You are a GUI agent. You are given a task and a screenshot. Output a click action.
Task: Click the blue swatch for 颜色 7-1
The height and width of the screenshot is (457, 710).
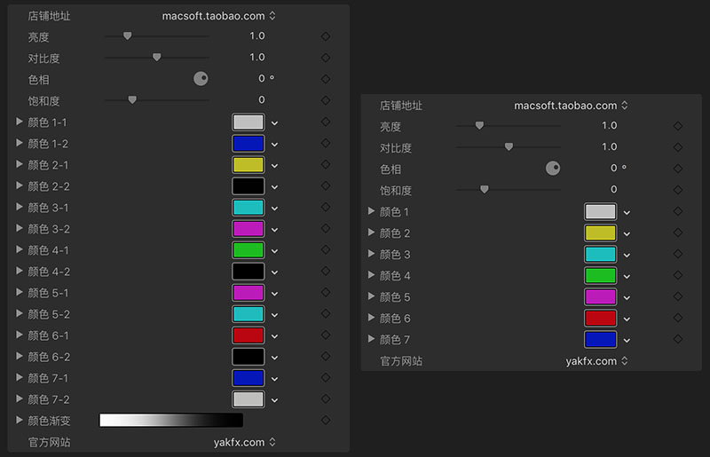248,378
